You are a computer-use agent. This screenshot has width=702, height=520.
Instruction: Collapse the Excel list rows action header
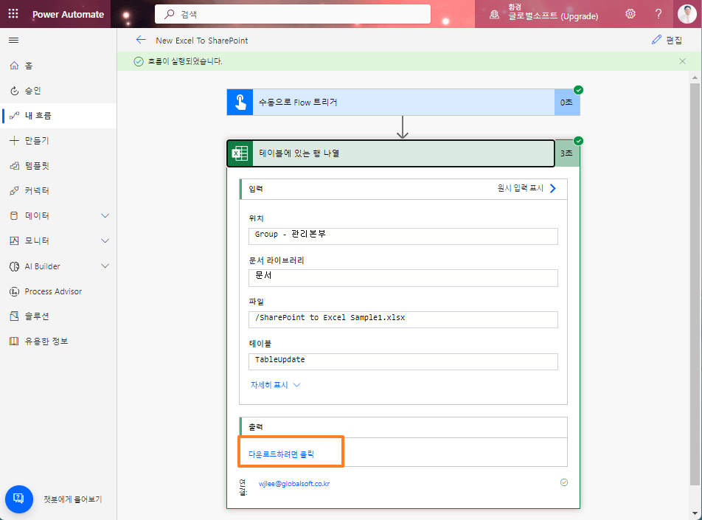point(390,153)
